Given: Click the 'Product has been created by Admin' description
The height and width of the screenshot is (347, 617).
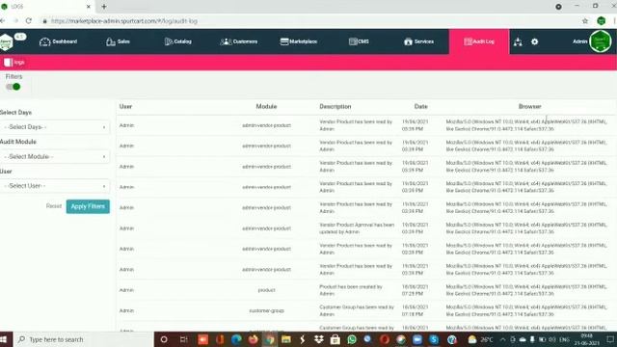Looking at the screenshot, I should [351, 290].
